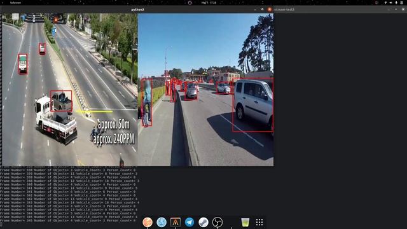Click the Frame Number= 338 terminal line
This screenshot has width=407, height=229.
tap(68, 170)
